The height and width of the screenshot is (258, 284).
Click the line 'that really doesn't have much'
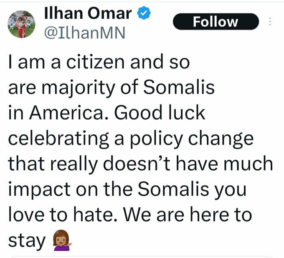pyautogui.click(x=140, y=164)
